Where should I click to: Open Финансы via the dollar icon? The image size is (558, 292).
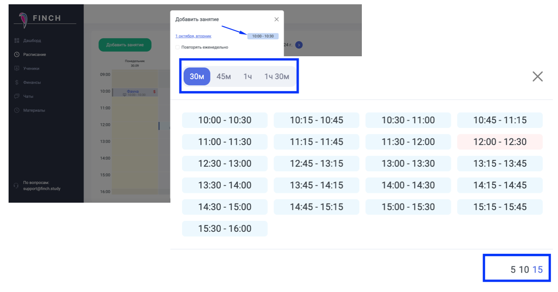point(17,82)
